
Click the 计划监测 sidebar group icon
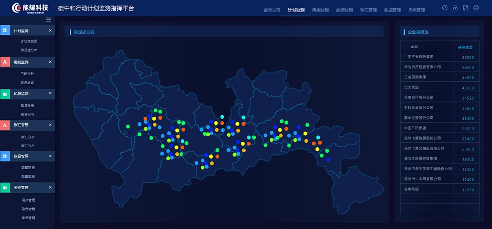(5, 31)
